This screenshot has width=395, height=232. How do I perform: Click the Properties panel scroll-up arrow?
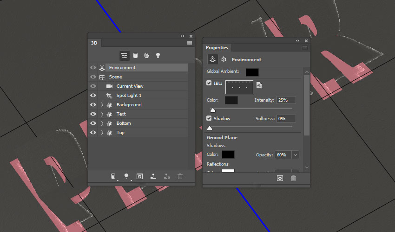[307, 72]
